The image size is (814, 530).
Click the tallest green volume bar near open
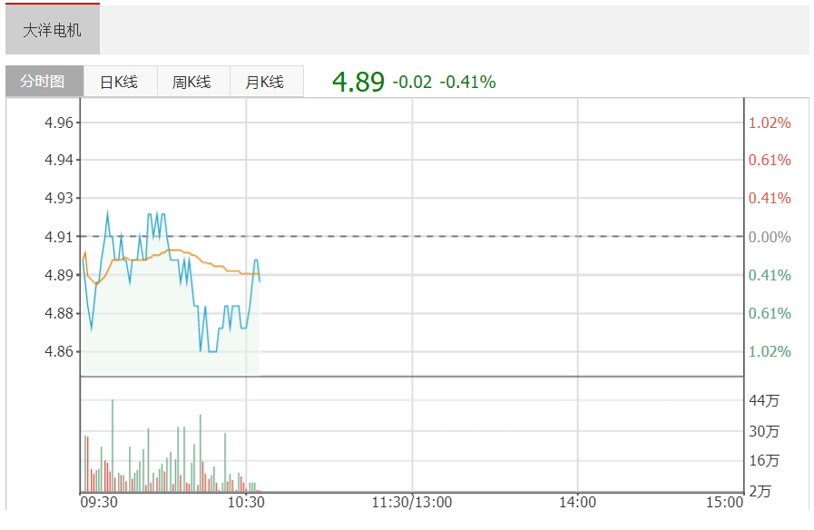(113, 446)
